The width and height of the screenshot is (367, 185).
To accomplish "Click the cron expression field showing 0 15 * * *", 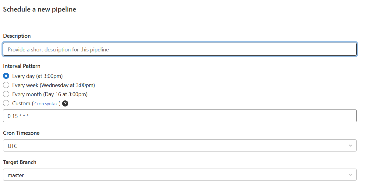I will (180, 116).
